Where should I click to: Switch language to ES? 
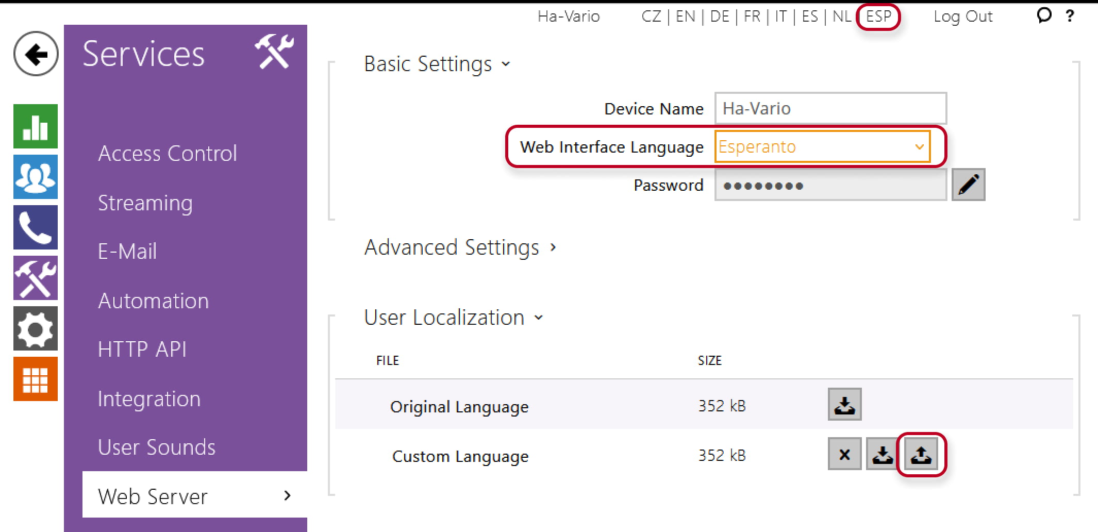[810, 16]
